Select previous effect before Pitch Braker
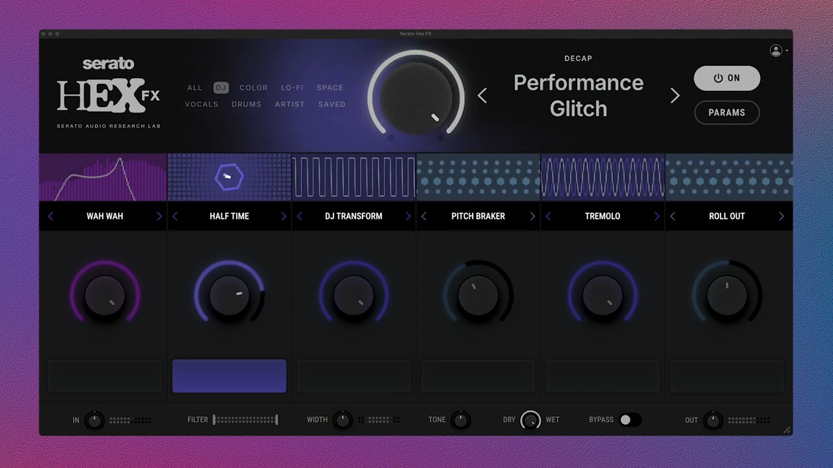833x468 pixels. [x=424, y=216]
